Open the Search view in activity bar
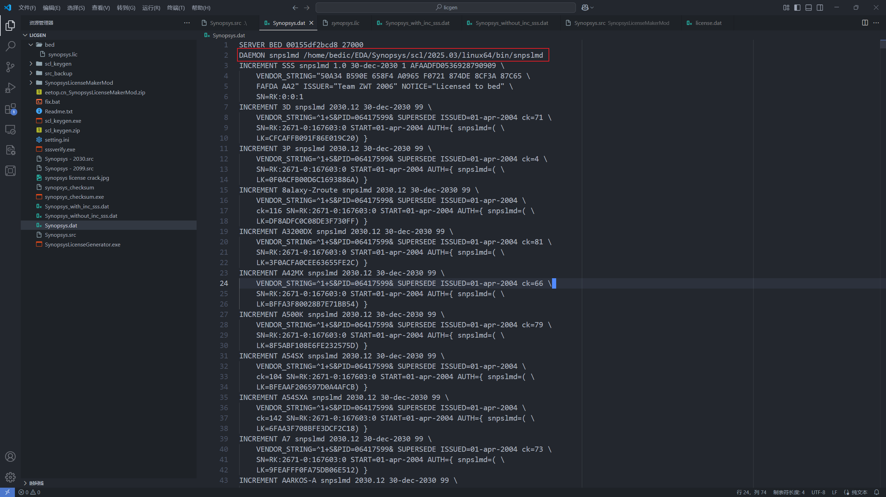This screenshot has height=497, width=886. click(10, 46)
